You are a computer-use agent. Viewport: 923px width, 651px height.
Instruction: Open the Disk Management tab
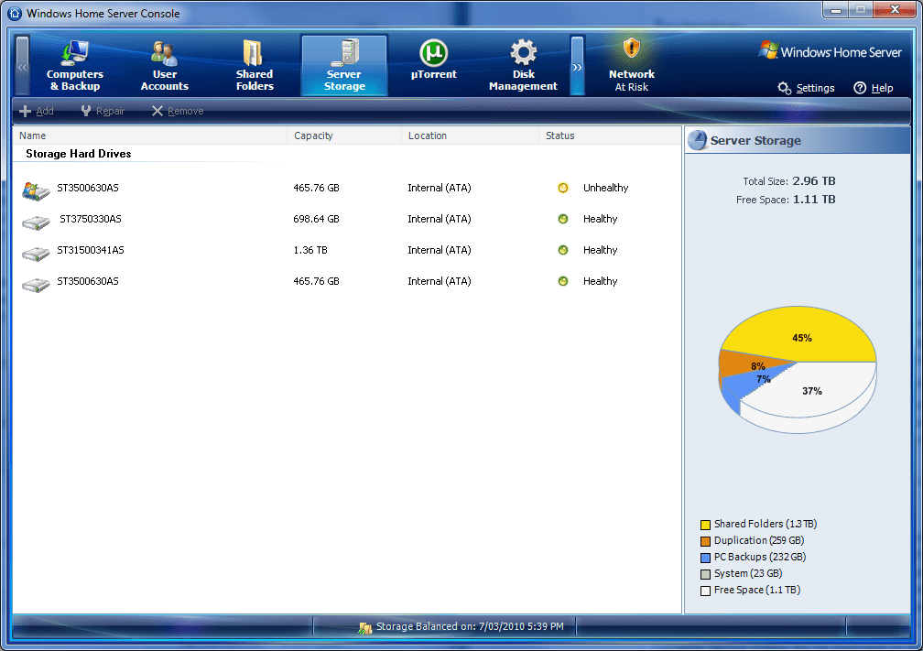[x=524, y=65]
